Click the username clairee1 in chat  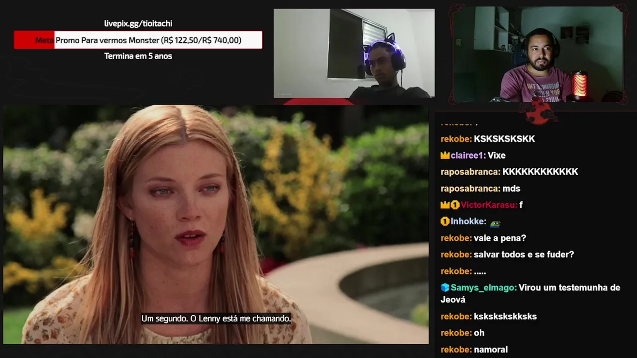pyautogui.click(x=468, y=155)
